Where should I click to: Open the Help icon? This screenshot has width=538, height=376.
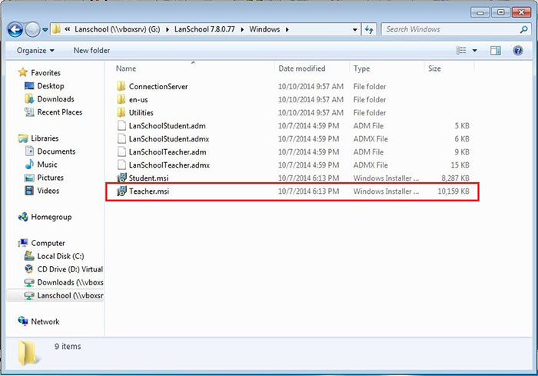tap(518, 51)
